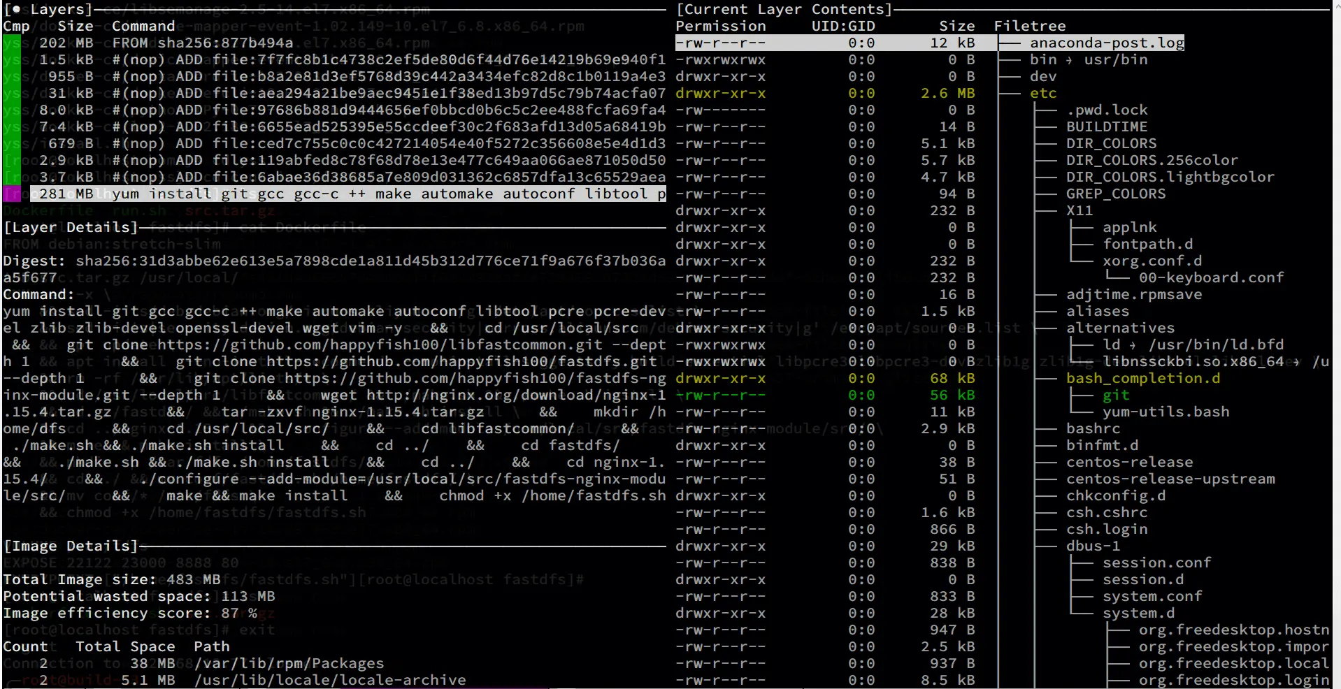The height and width of the screenshot is (689, 1341).
Task: Select org.freedesktop.login file
Action: coord(1234,680)
